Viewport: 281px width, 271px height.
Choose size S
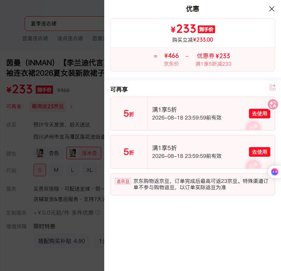[40, 170]
